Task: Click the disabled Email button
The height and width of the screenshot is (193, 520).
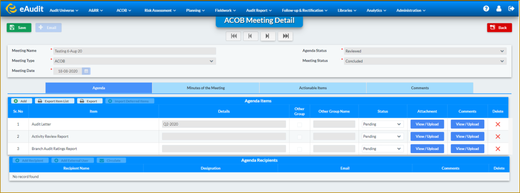Action: [48, 28]
